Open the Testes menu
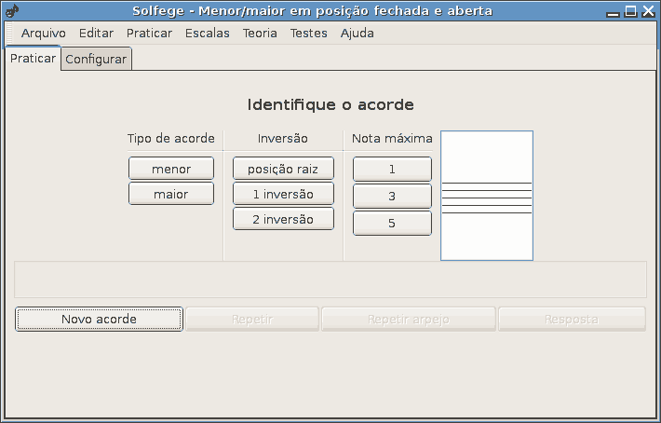 [x=308, y=33]
